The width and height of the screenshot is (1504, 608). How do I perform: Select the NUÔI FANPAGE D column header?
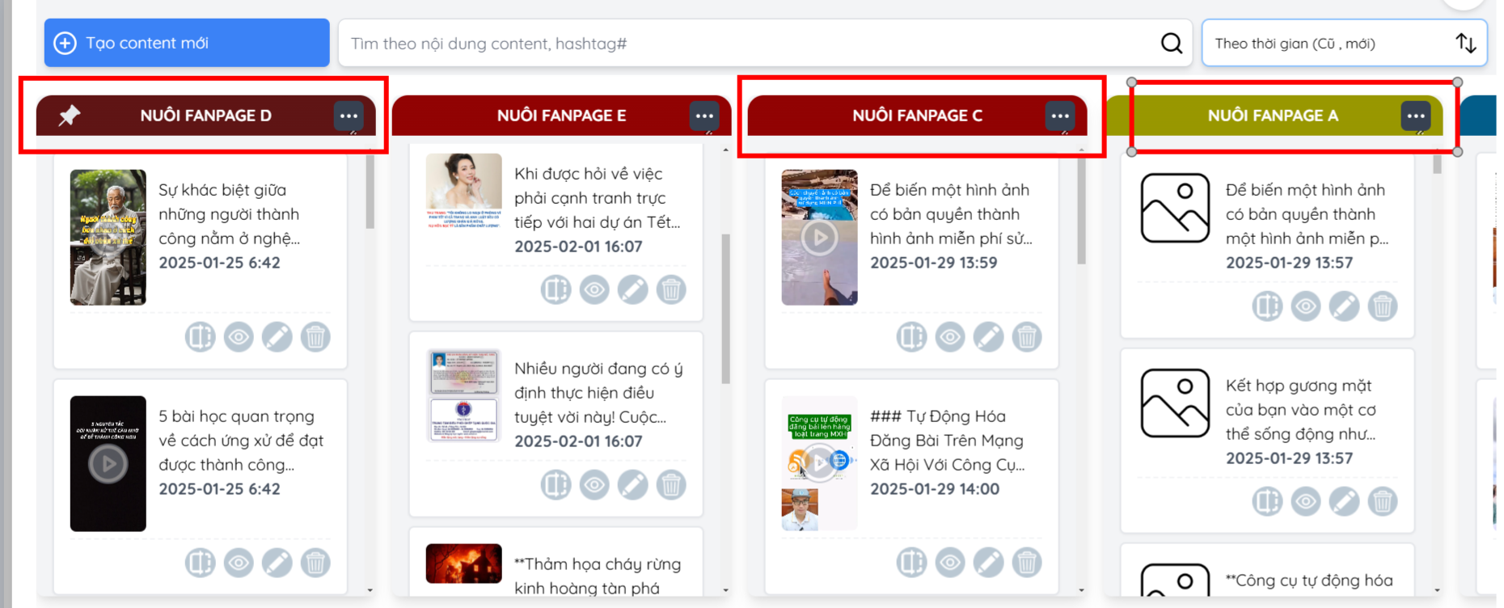click(x=205, y=116)
